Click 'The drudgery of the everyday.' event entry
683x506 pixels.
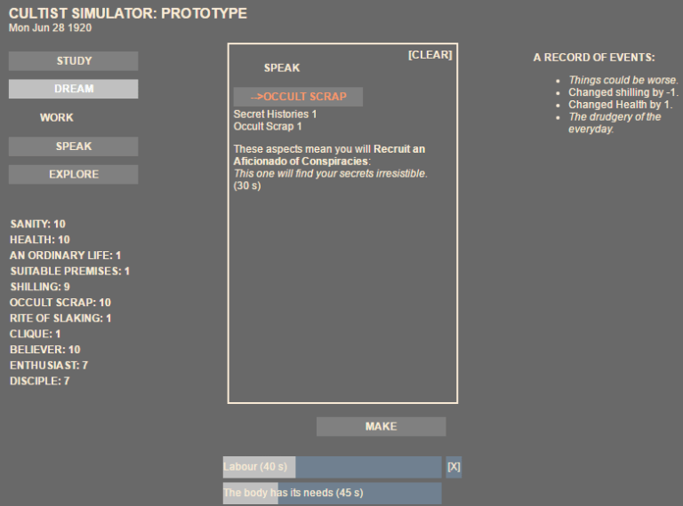pyautogui.click(x=615, y=123)
